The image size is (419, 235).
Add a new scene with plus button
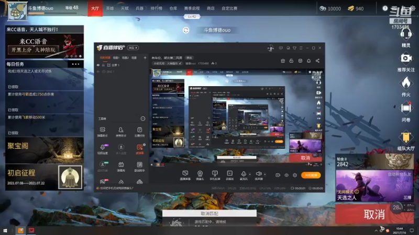click(145, 57)
